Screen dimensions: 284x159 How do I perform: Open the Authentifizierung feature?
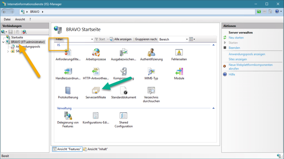pos(151,53)
